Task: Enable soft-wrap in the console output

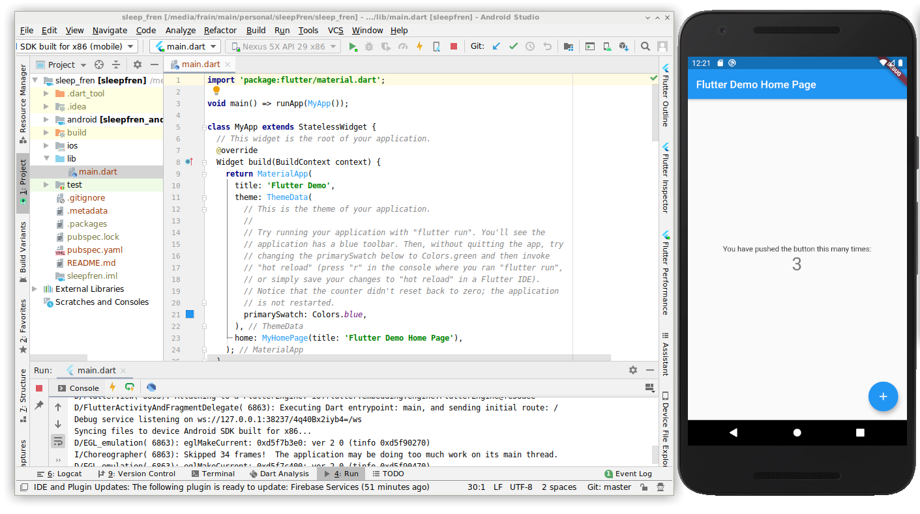Action: 59,440
